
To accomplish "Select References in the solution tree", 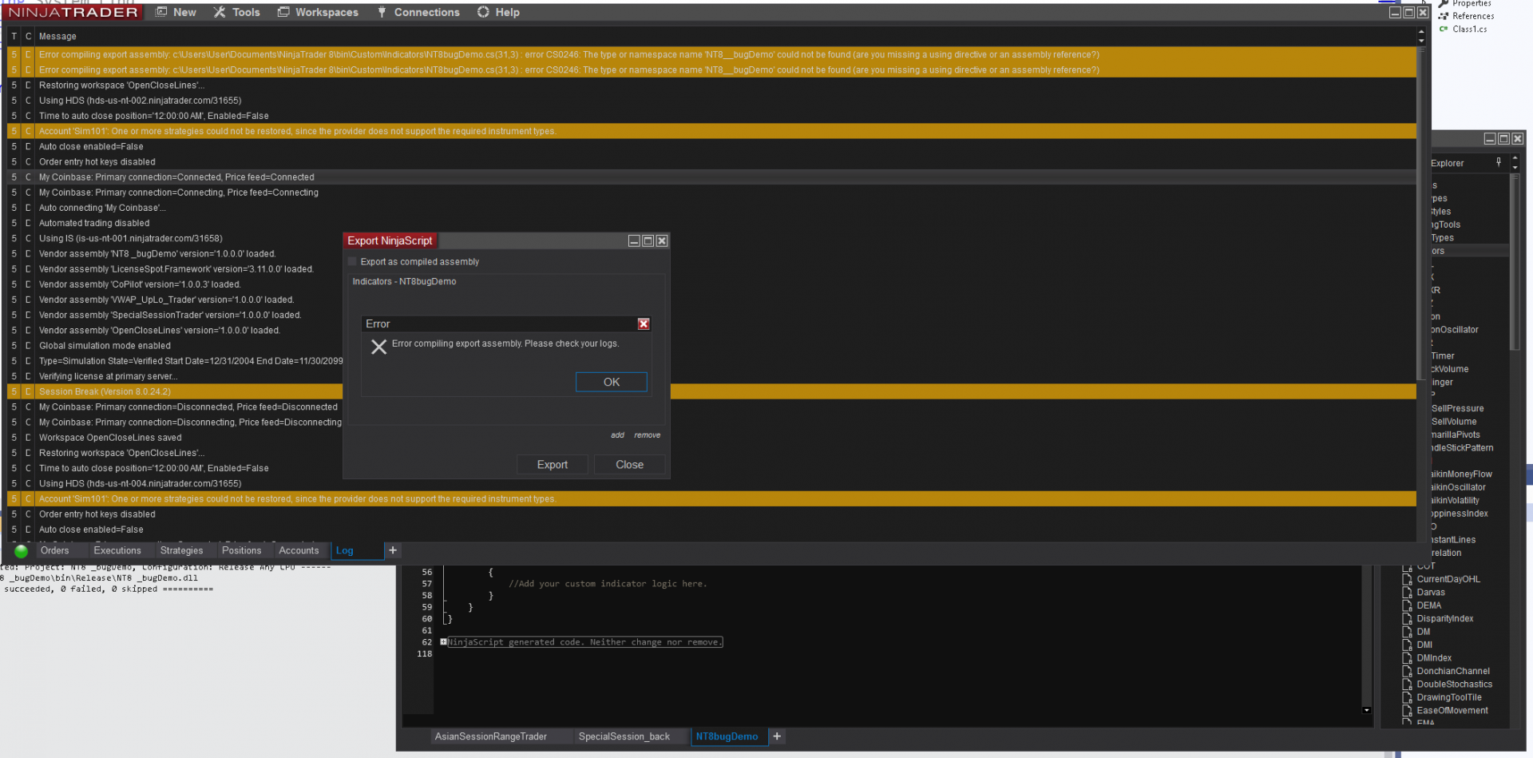I will pyautogui.click(x=1473, y=16).
